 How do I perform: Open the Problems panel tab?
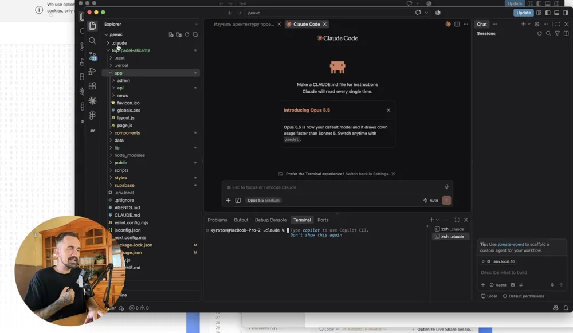(217, 220)
